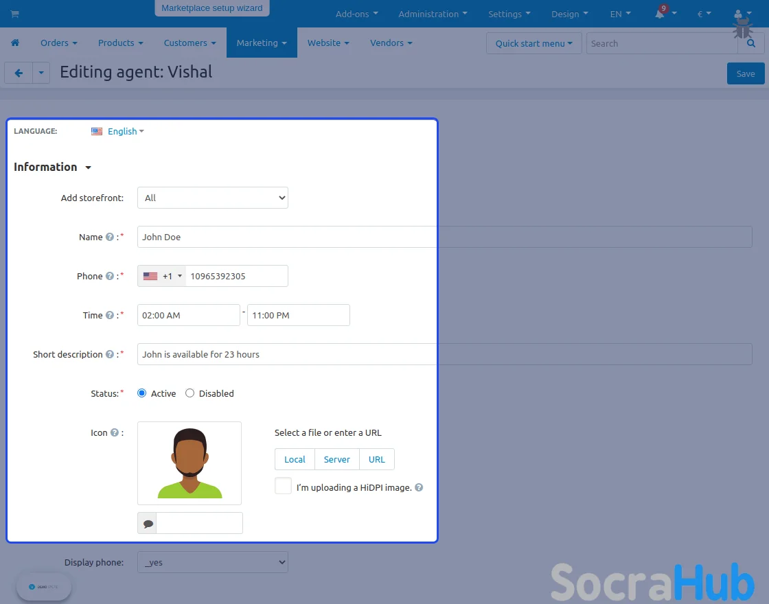Open the Orders menu
Viewport: 769px width, 604px height.
tap(59, 43)
